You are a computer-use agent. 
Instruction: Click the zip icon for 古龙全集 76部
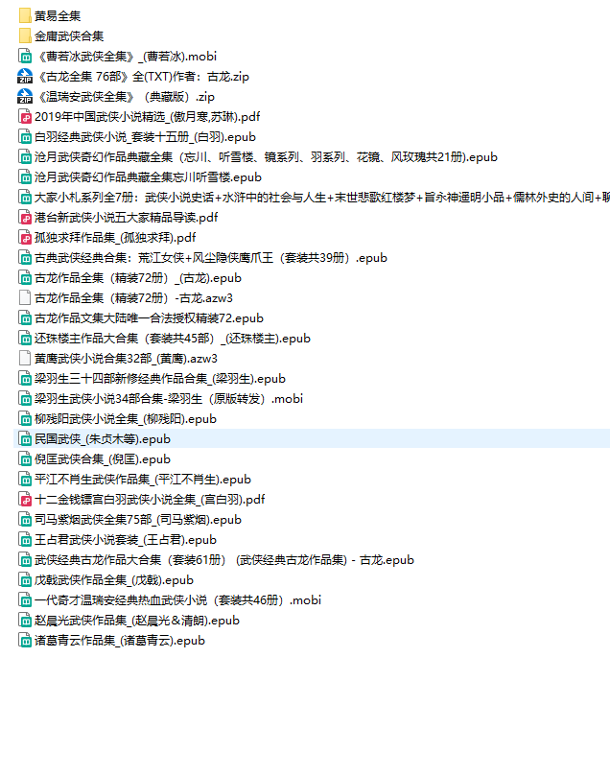tap(25, 76)
